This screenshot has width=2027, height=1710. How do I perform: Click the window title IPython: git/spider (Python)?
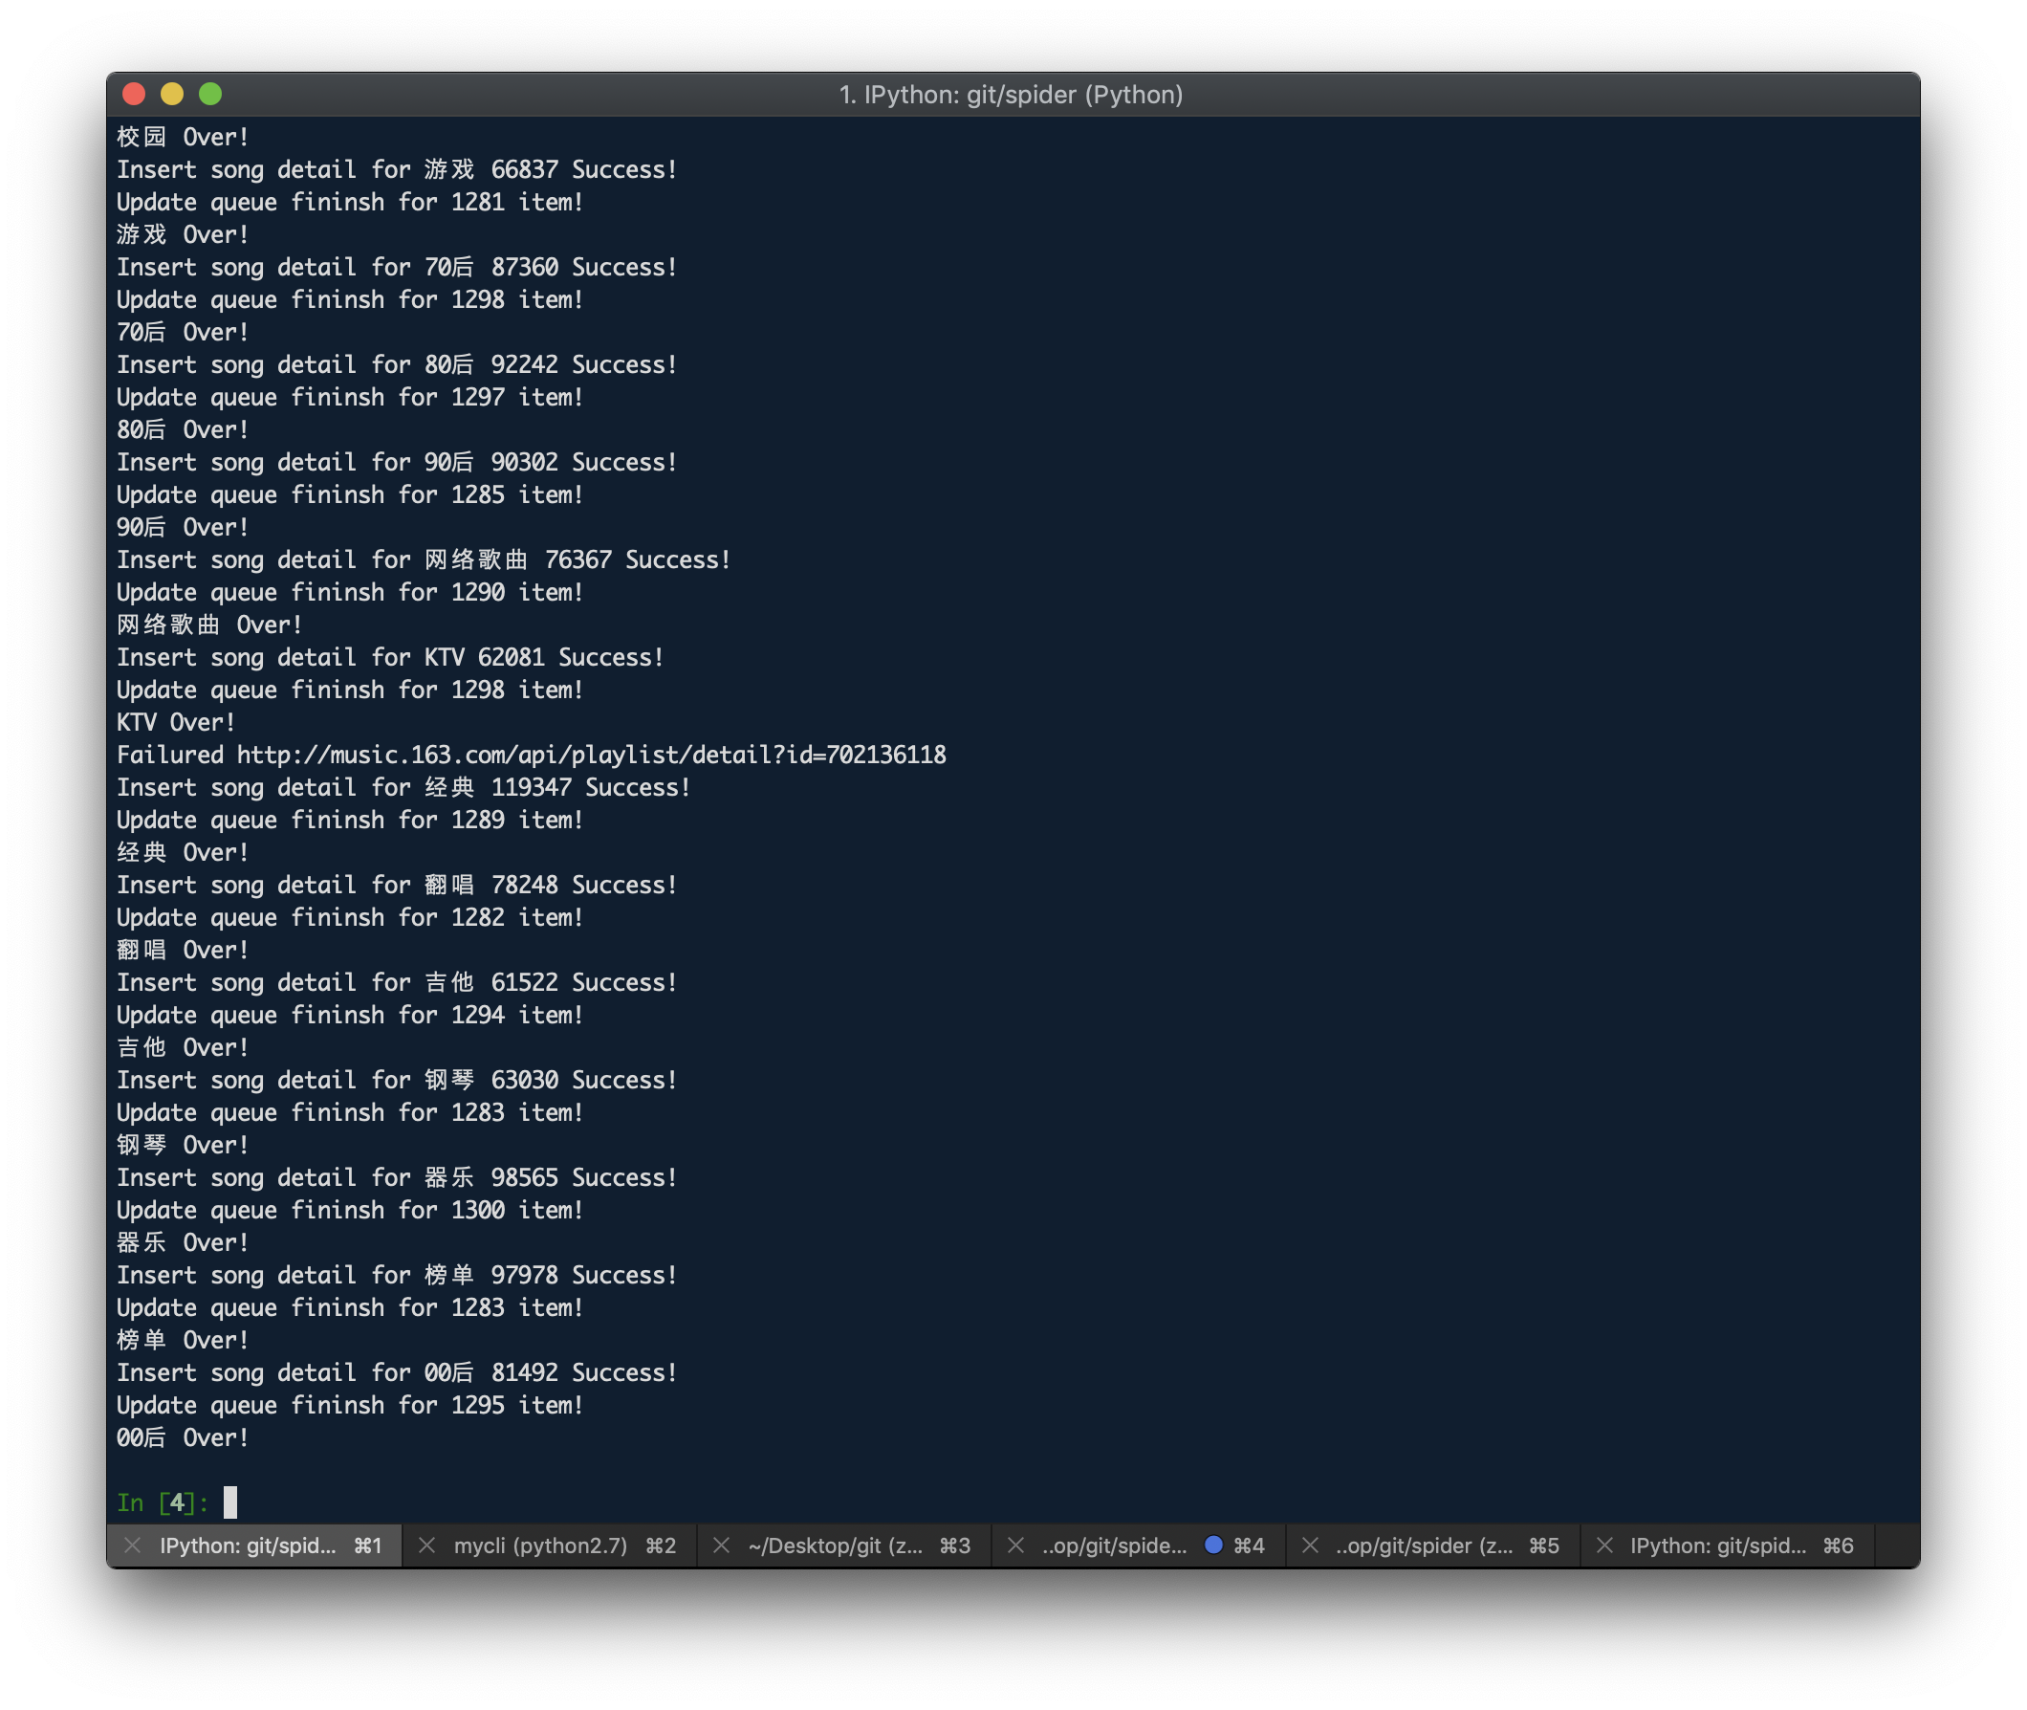click(1011, 94)
